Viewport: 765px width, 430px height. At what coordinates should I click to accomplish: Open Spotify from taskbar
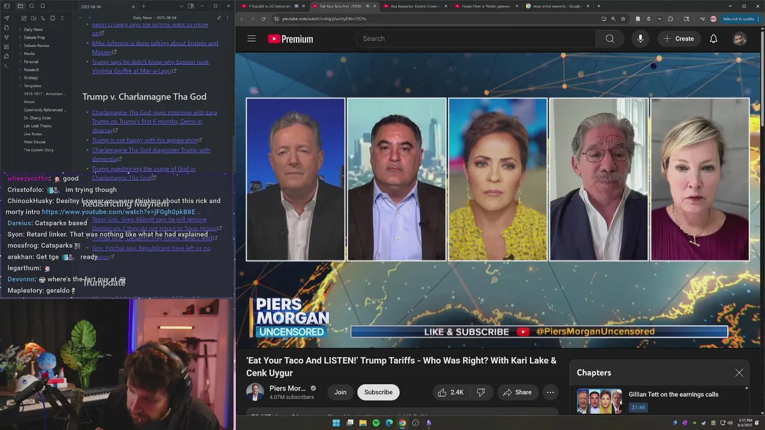pos(376,423)
